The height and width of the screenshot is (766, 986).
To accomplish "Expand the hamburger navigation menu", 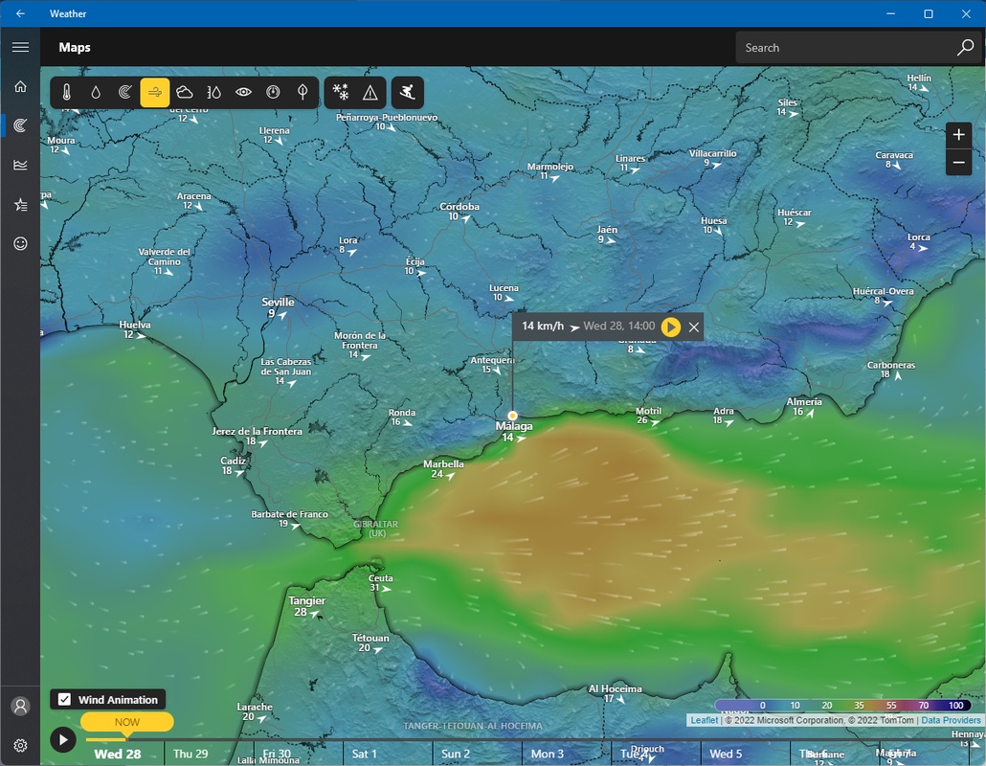I will (20, 47).
